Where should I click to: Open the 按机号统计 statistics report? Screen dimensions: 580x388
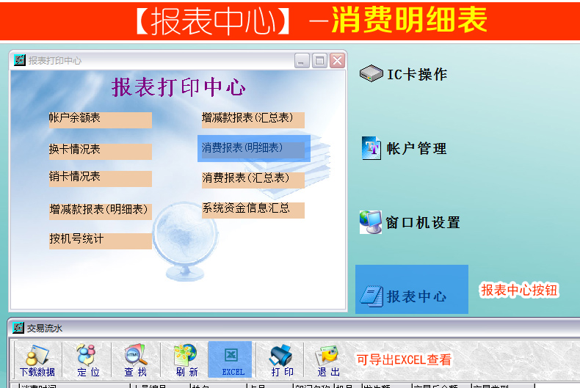click(100, 241)
